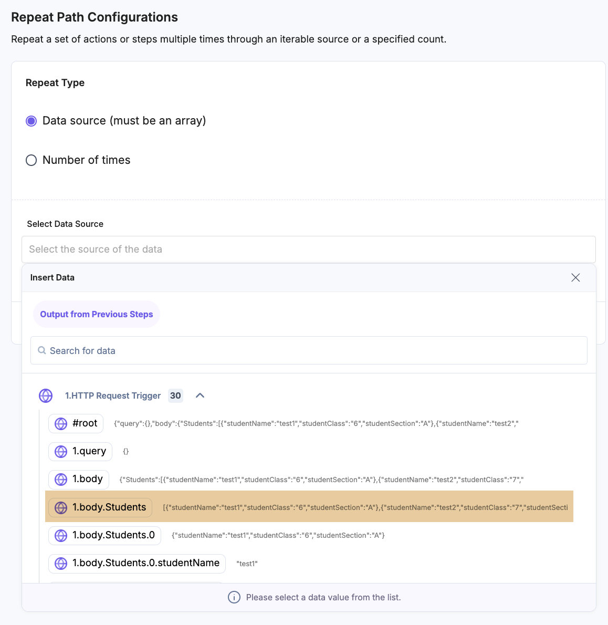Click the 1.query empty {} value
The height and width of the screenshot is (625, 608).
126,452
